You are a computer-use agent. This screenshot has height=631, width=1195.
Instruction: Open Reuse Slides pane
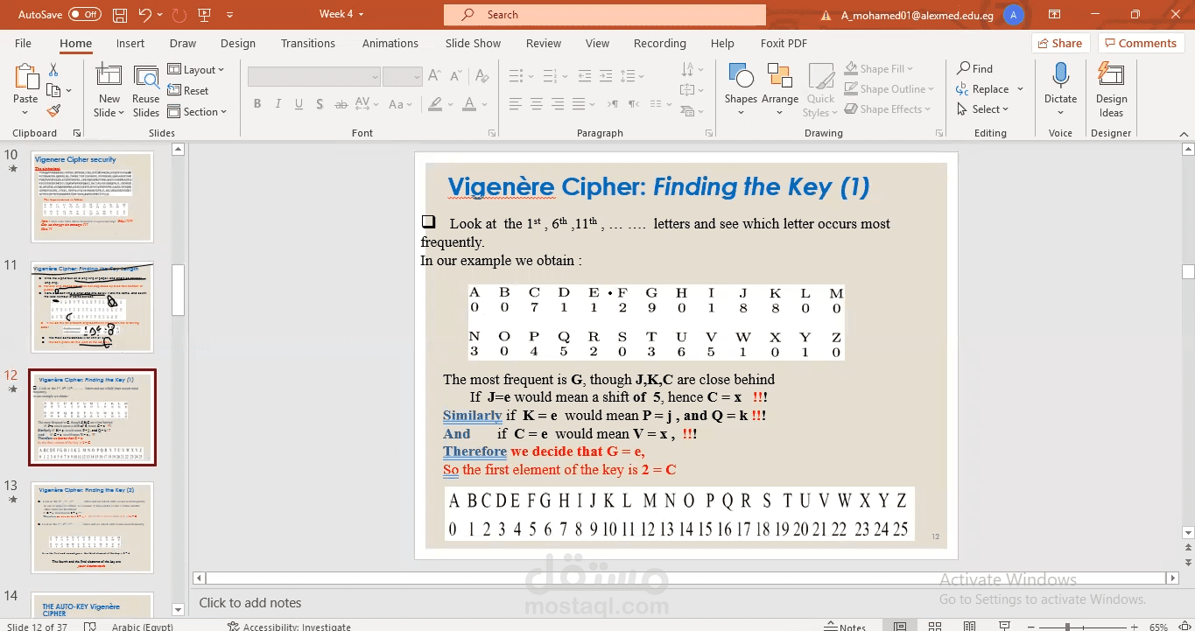(x=146, y=77)
